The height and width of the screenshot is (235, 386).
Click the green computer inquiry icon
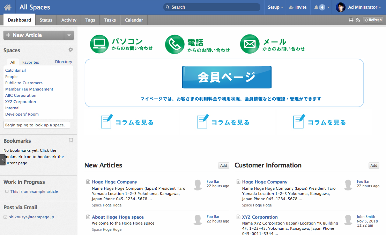pyautogui.click(x=99, y=44)
